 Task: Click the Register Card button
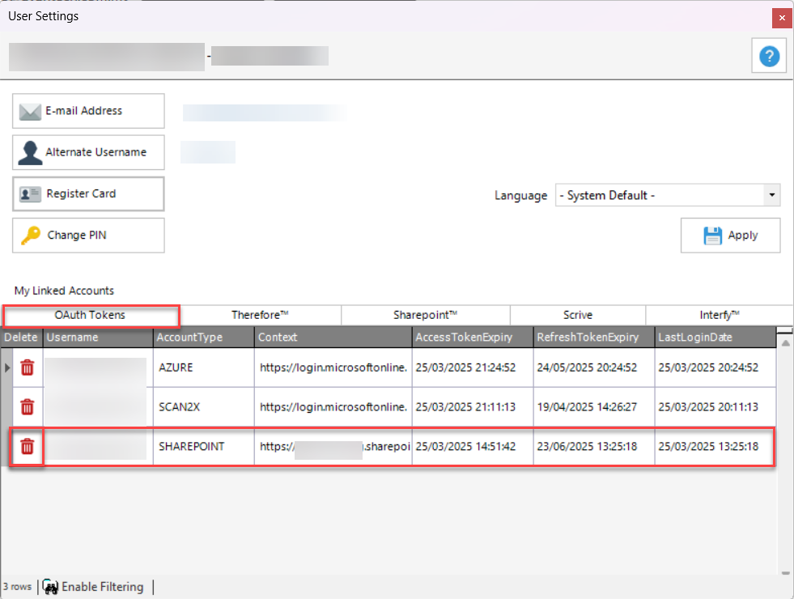pyautogui.click(x=88, y=193)
